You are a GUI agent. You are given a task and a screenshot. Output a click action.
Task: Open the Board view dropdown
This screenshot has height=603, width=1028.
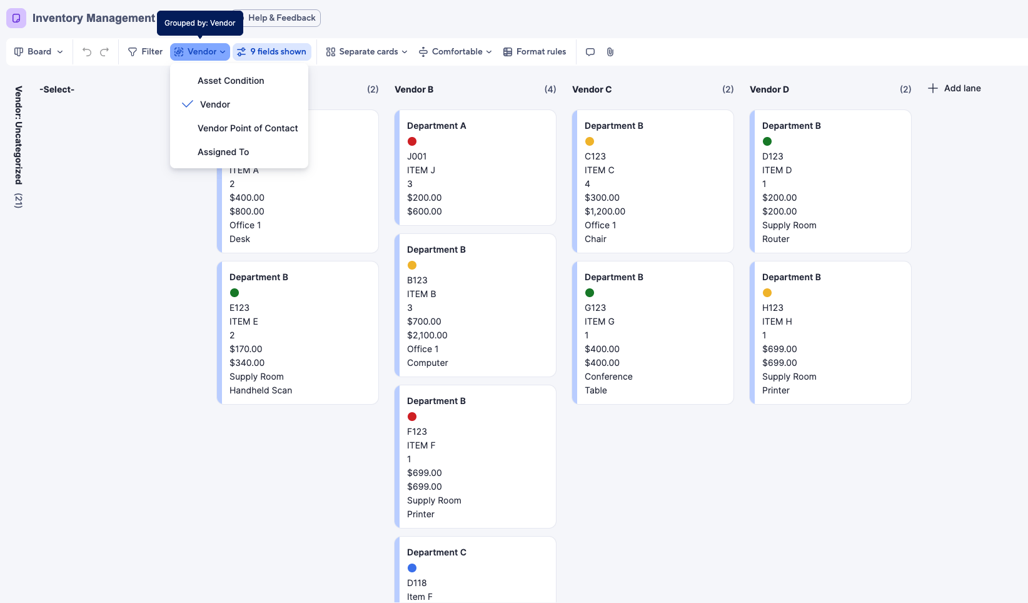[38, 51]
